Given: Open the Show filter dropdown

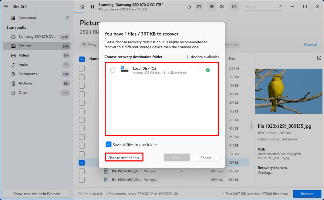Looking at the screenshot, I should pyautogui.click(x=89, y=44).
